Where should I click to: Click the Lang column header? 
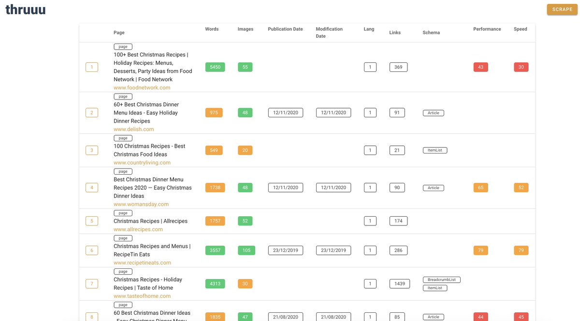pos(369,29)
